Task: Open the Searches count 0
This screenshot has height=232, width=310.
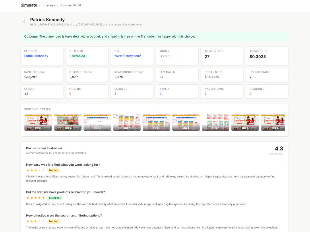Action: 251,94
